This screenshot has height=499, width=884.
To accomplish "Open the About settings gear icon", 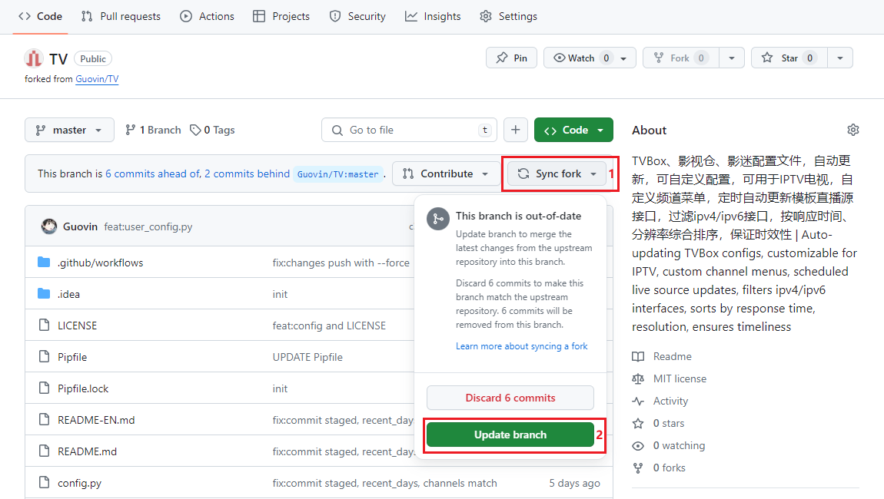I will click(x=853, y=130).
